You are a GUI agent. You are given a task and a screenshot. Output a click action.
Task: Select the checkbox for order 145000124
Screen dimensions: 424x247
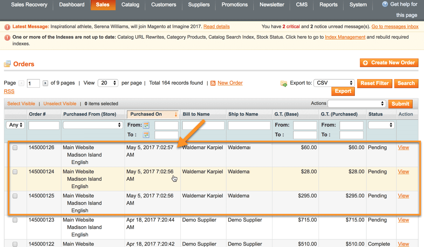point(15,172)
